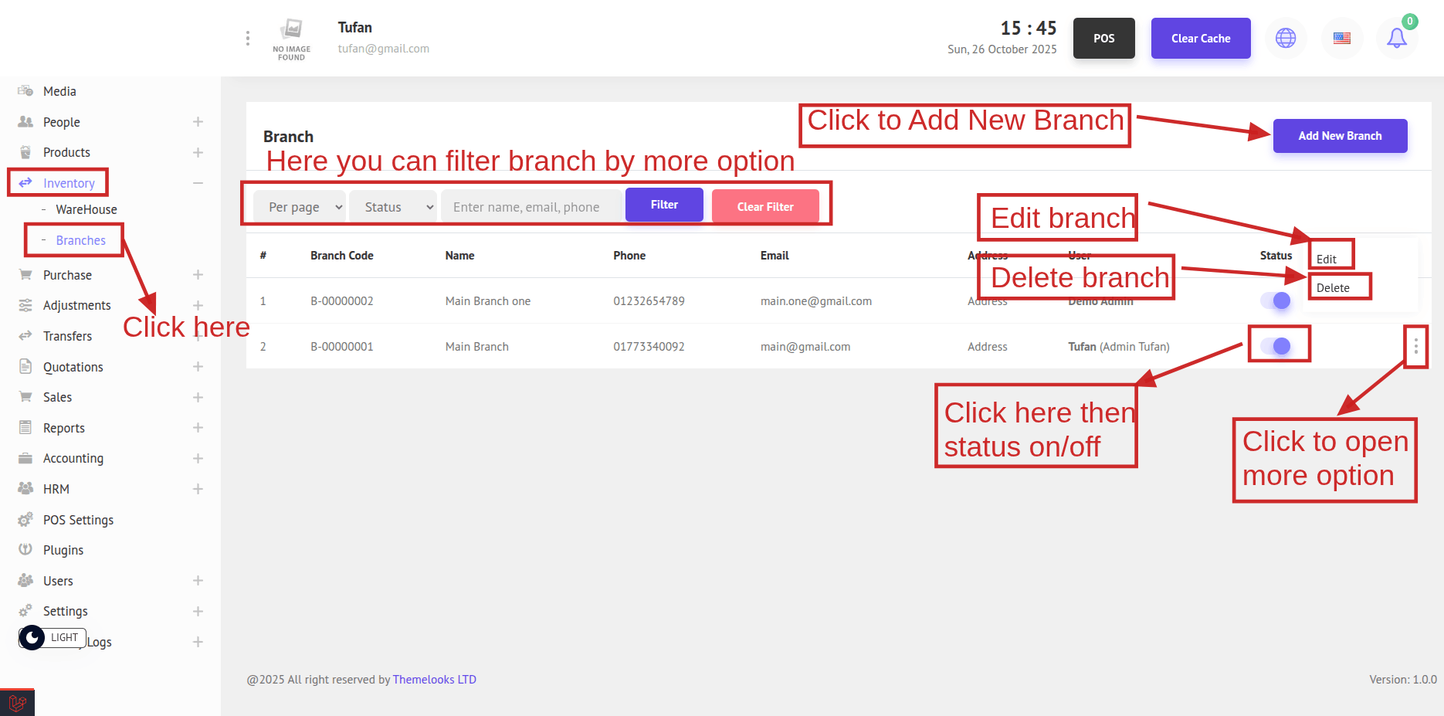Click the name, email, phone search field

coord(530,207)
